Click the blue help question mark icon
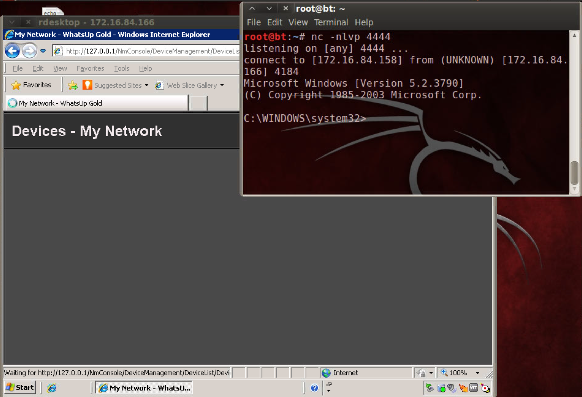The width and height of the screenshot is (582, 397). click(314, 388)
